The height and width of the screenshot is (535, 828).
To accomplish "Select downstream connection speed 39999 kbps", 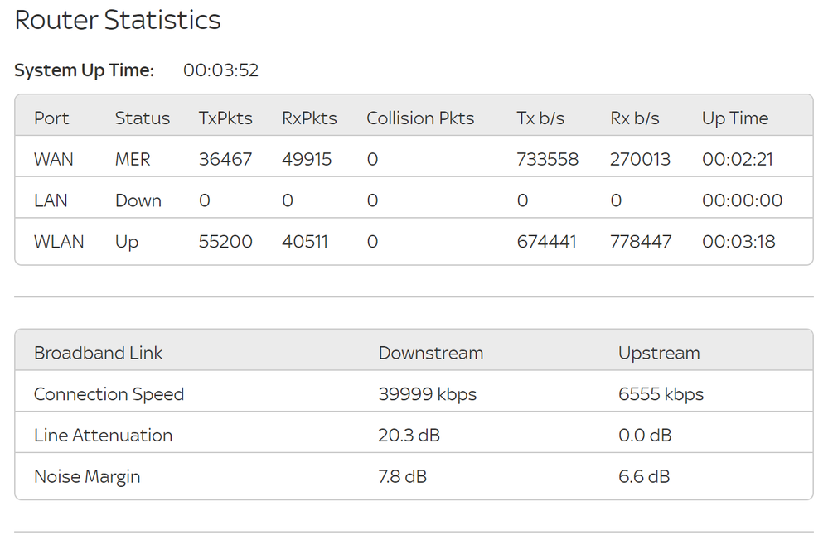I will click(427, 394).
